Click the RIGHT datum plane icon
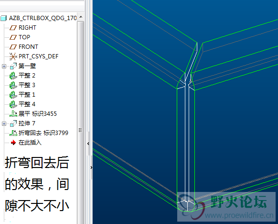This screenshot has height=224, width=278. pyautogui.click(x=13, y=28)
